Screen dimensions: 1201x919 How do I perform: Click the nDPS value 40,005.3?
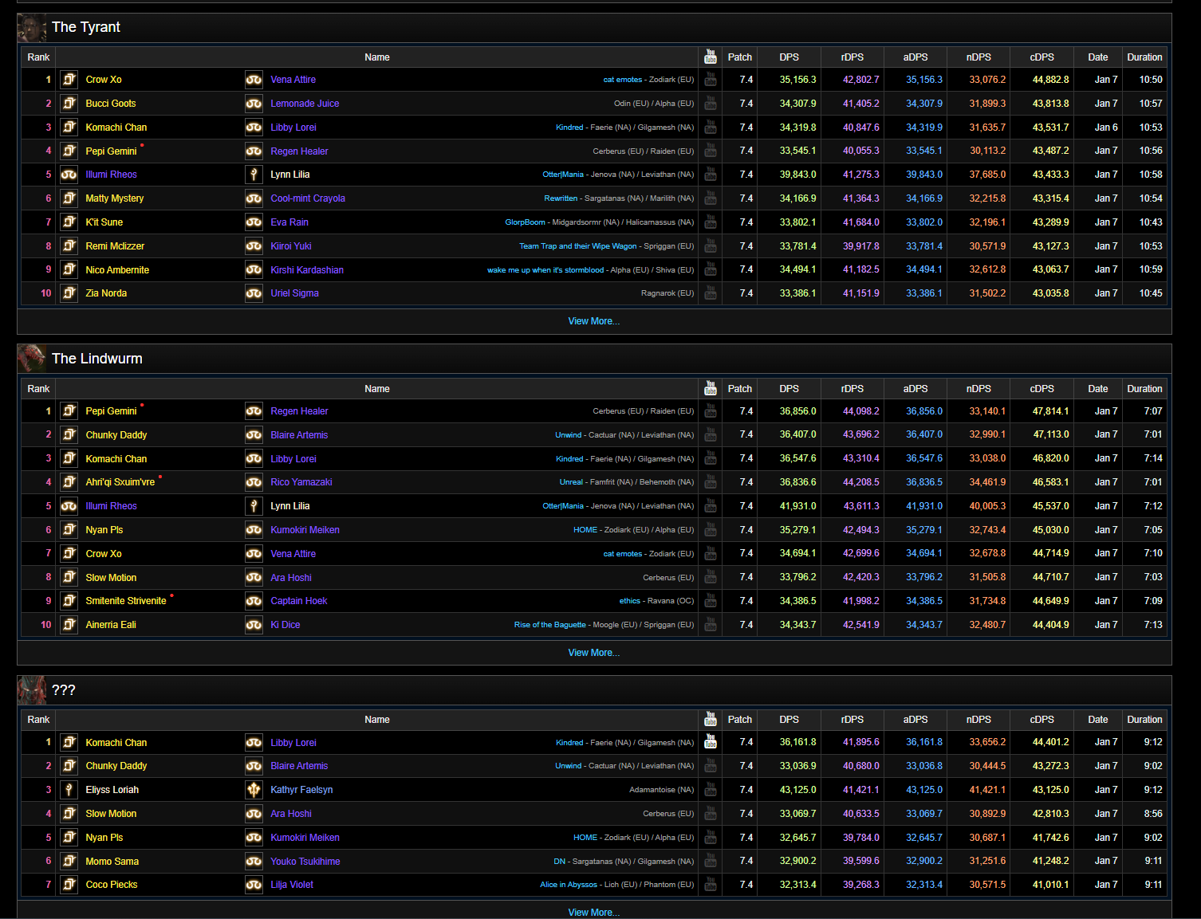tap(987, 506)
